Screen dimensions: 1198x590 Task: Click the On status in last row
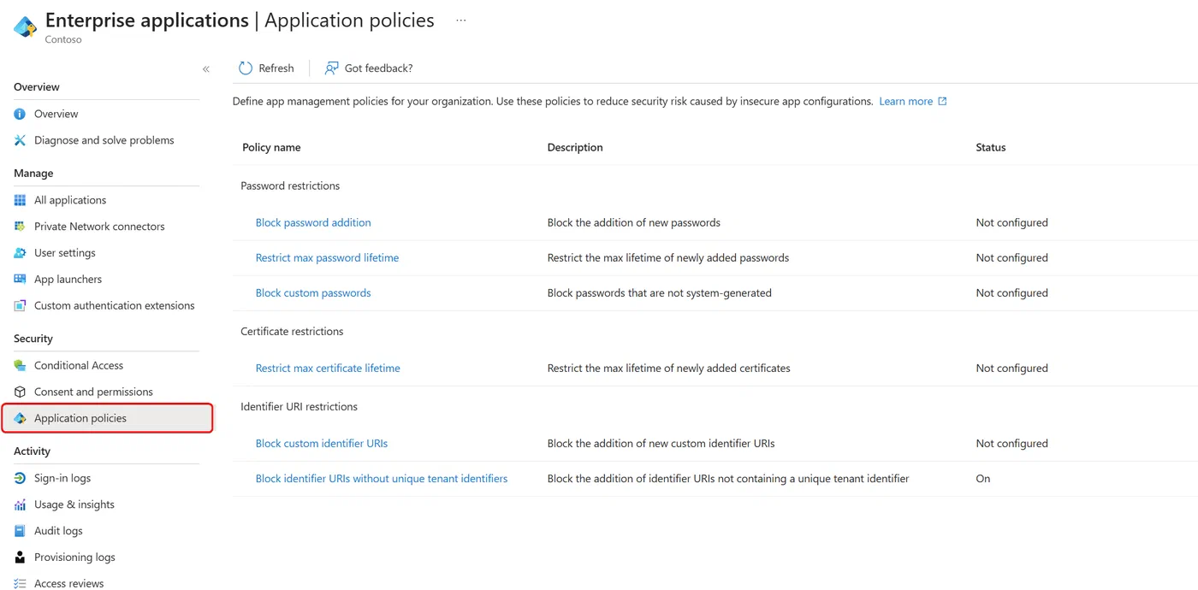983,479
